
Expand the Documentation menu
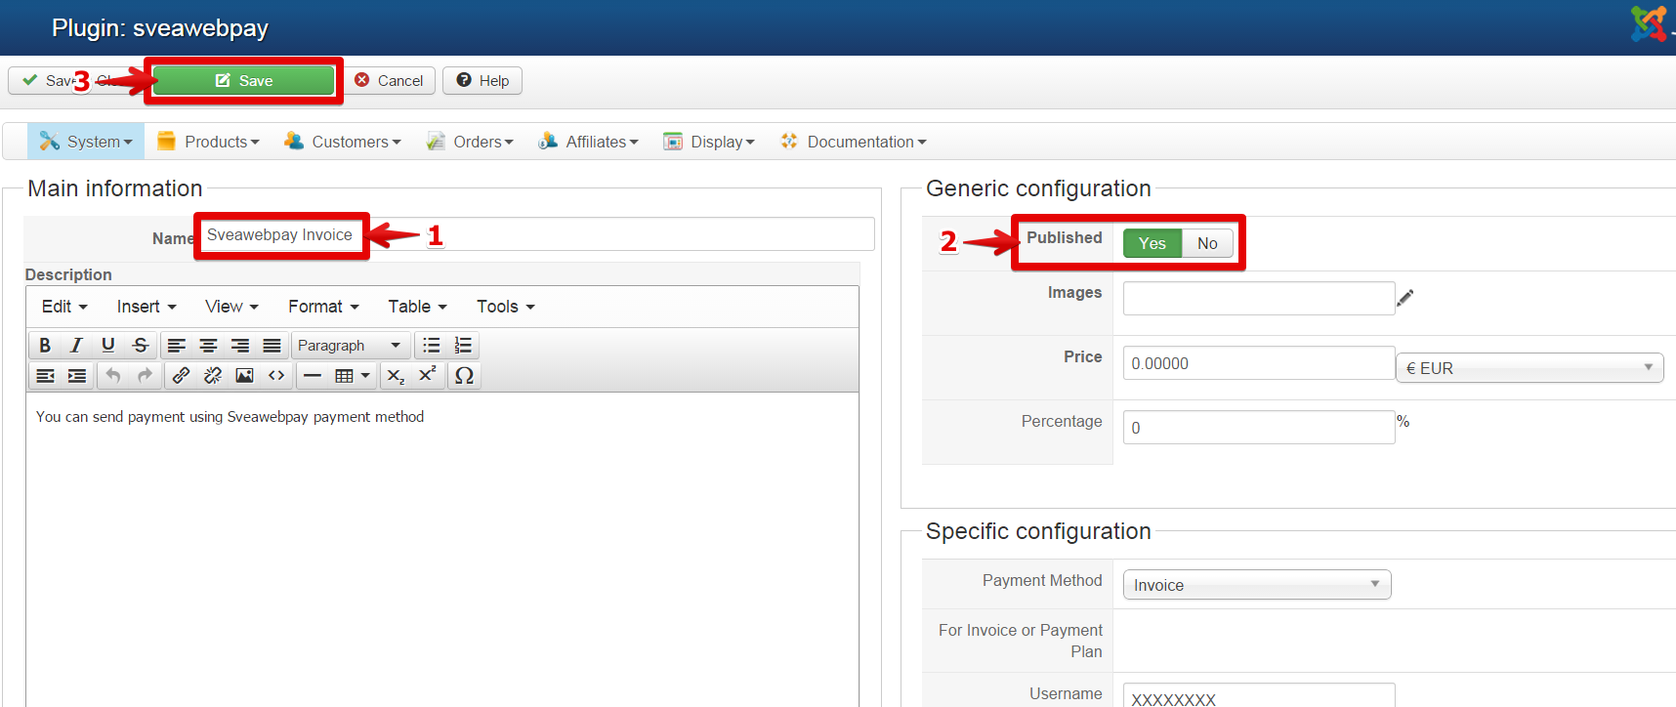tap(854, 142)
